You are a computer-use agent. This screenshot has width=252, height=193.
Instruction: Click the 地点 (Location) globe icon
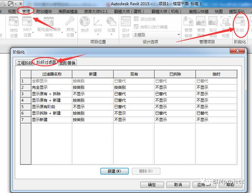(x=85, y=21)
